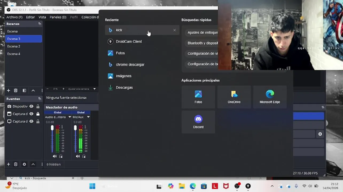Open Perfil menu in OBS

(x=74, y=17)
